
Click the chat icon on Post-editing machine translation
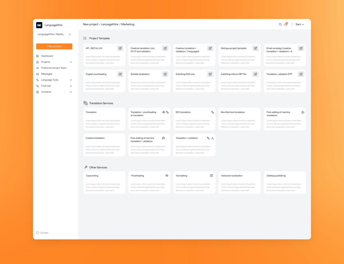pos(303,112)
